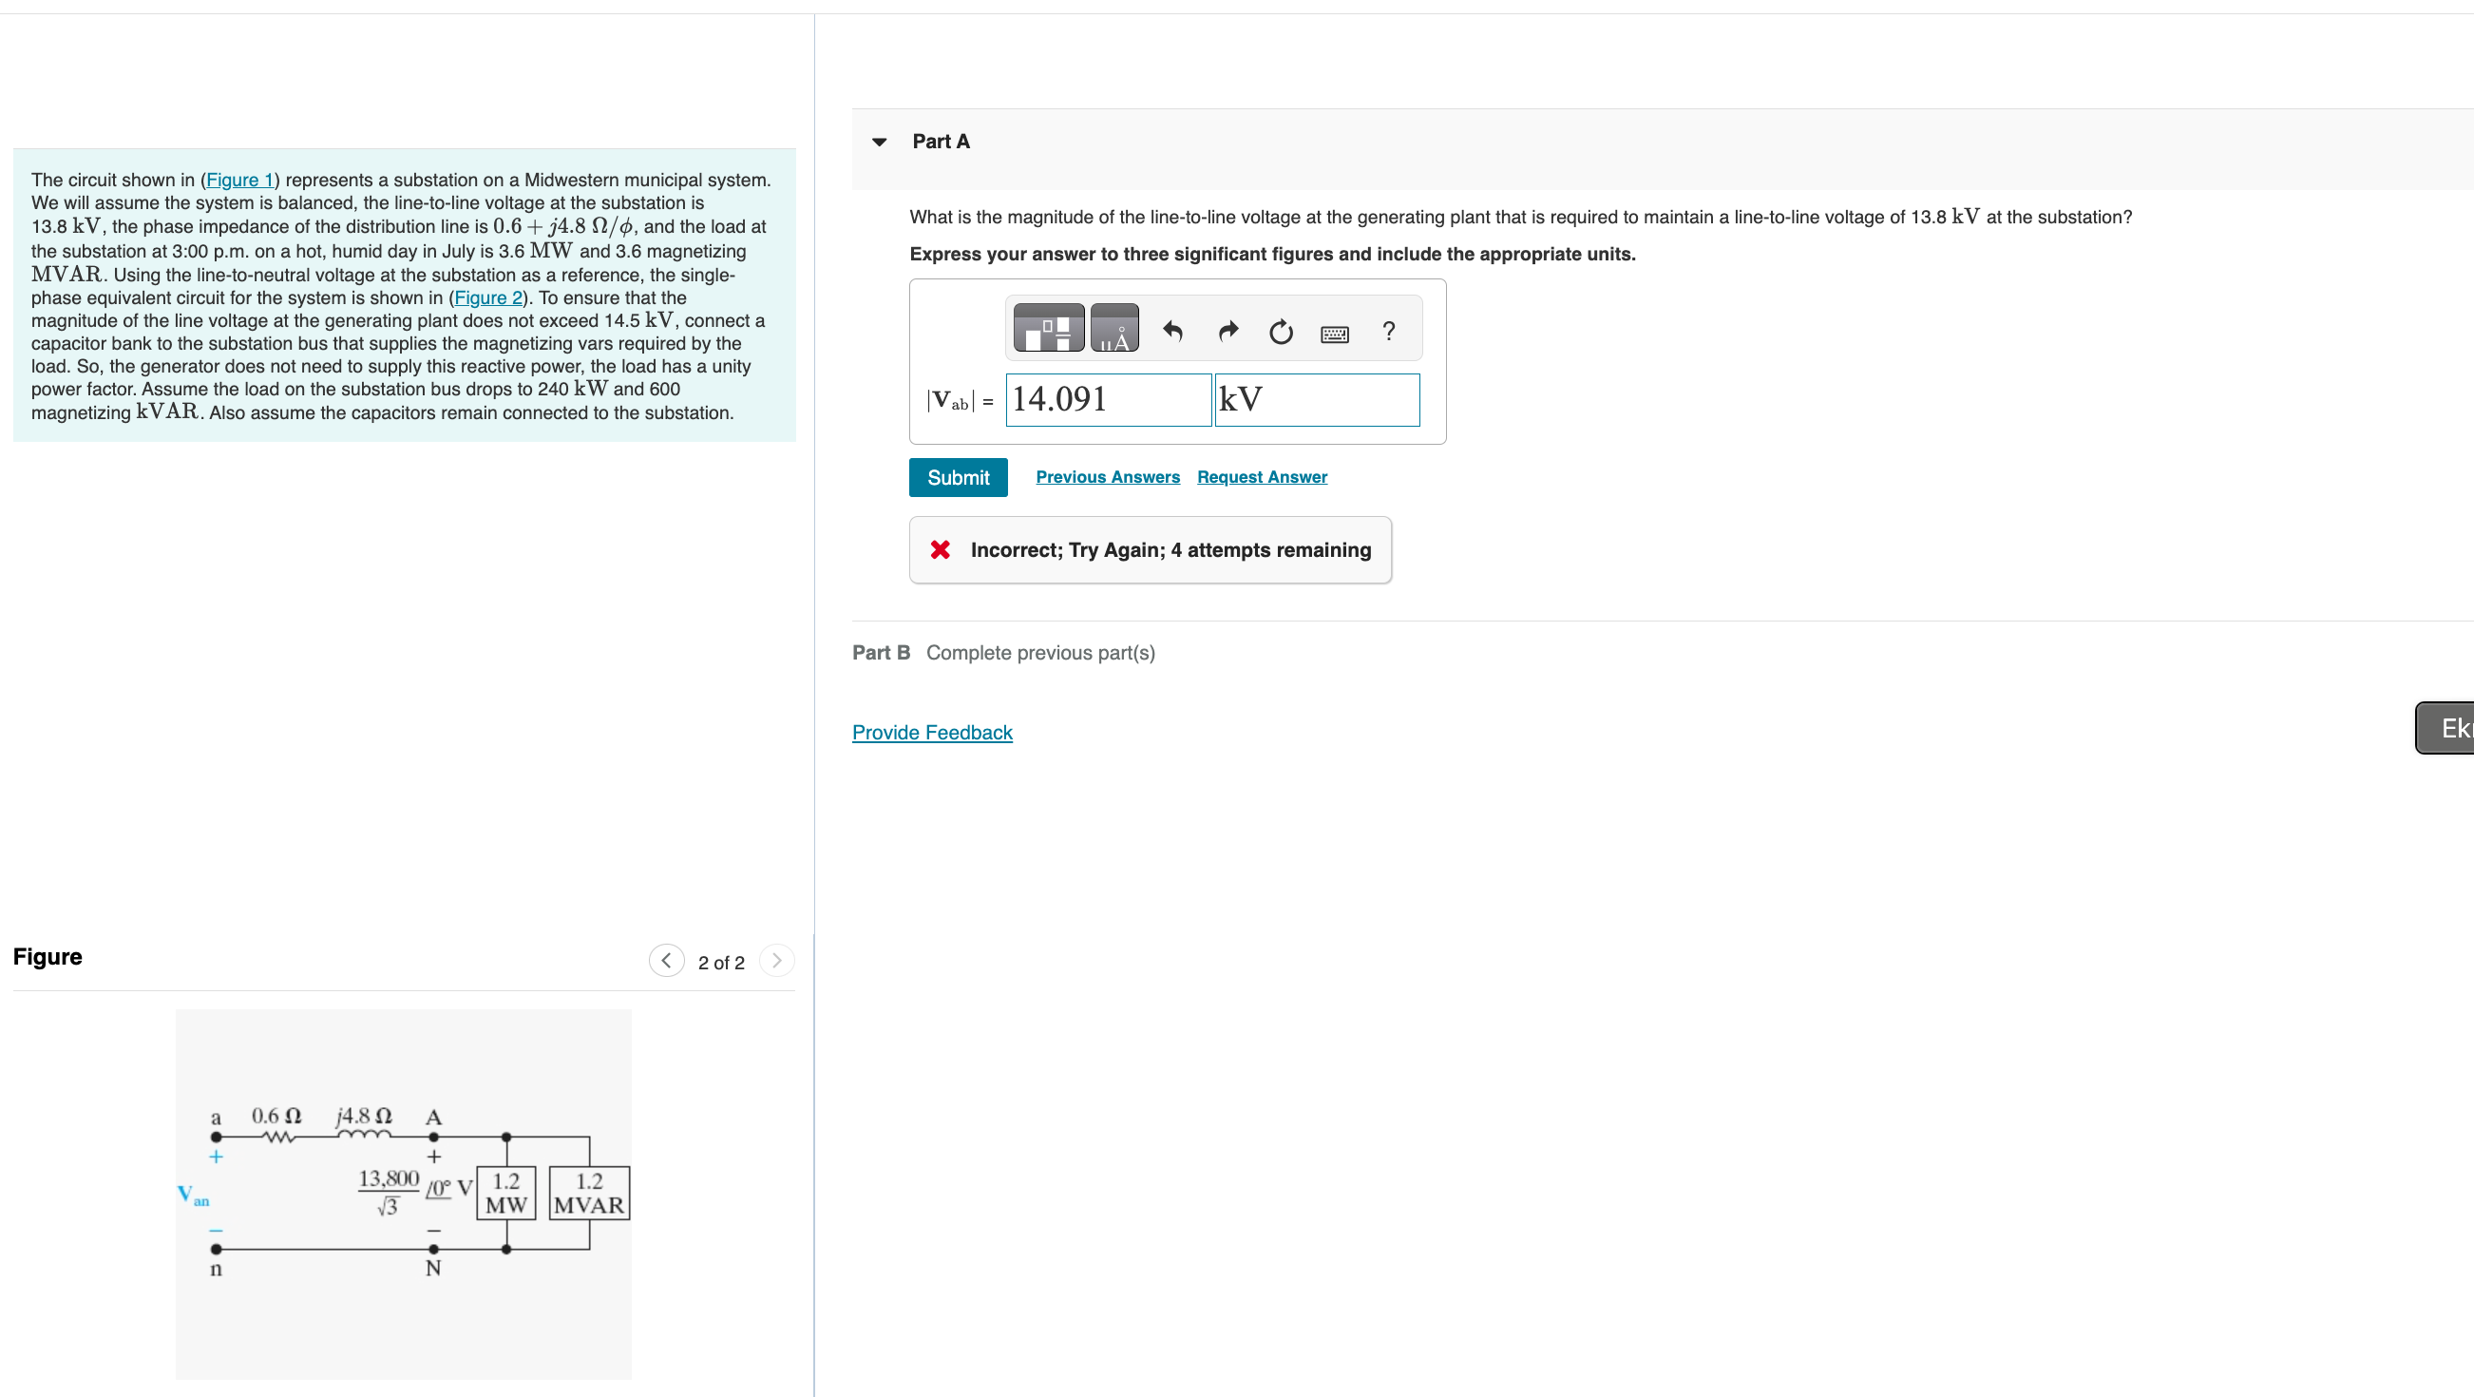Open Previous Answers link

coord(1108,476)
